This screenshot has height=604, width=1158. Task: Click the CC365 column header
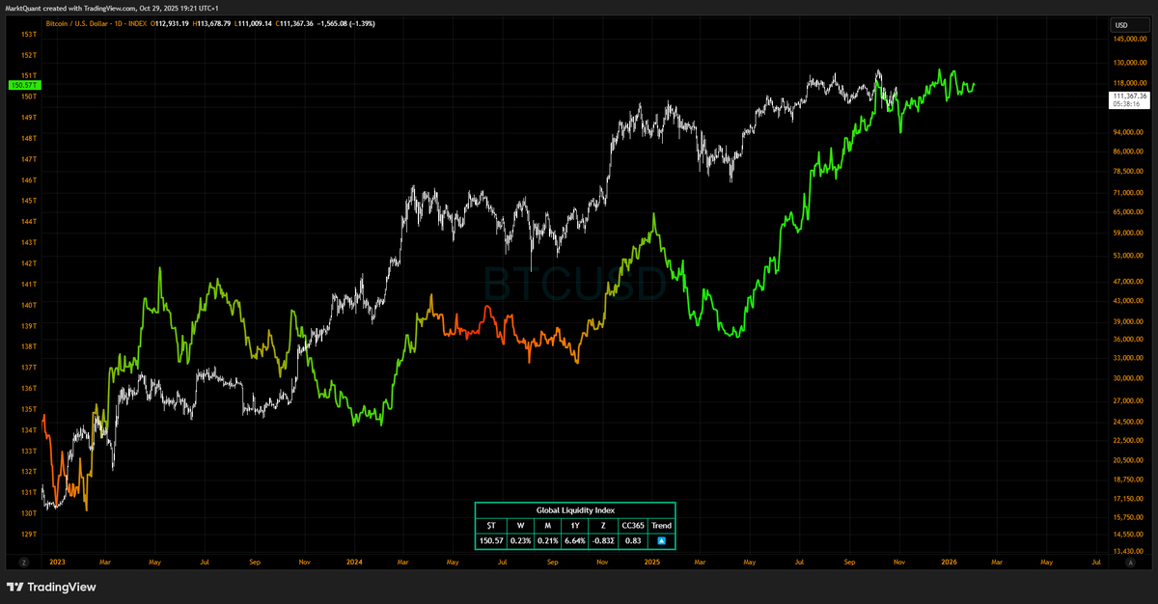click(x=632, y=525)
